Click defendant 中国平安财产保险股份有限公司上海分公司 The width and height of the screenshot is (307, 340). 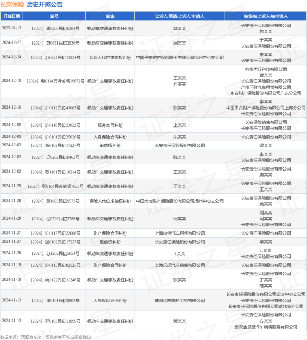tap(266, 108)
